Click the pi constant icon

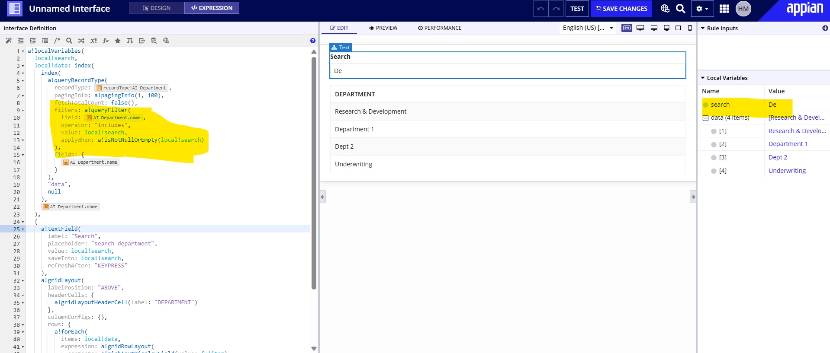click(130, 41)
